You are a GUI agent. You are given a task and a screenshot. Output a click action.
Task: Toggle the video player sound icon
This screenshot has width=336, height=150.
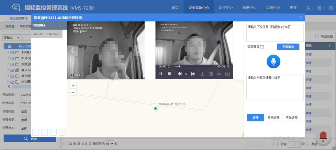click(219, 74)
